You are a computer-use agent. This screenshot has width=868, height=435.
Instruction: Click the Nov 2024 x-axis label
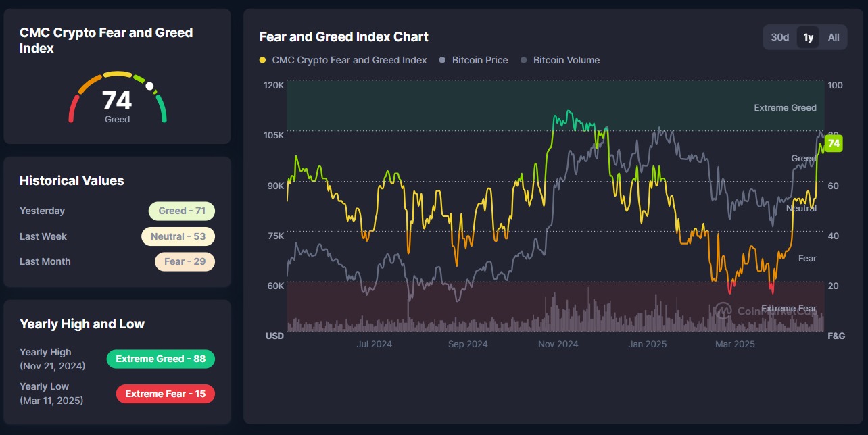coord(558,344)
